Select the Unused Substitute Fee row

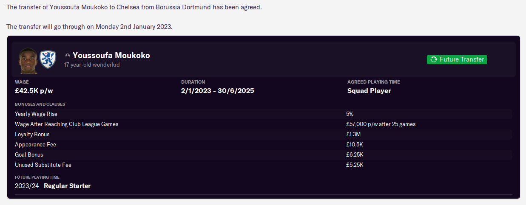tap(263, 165)
